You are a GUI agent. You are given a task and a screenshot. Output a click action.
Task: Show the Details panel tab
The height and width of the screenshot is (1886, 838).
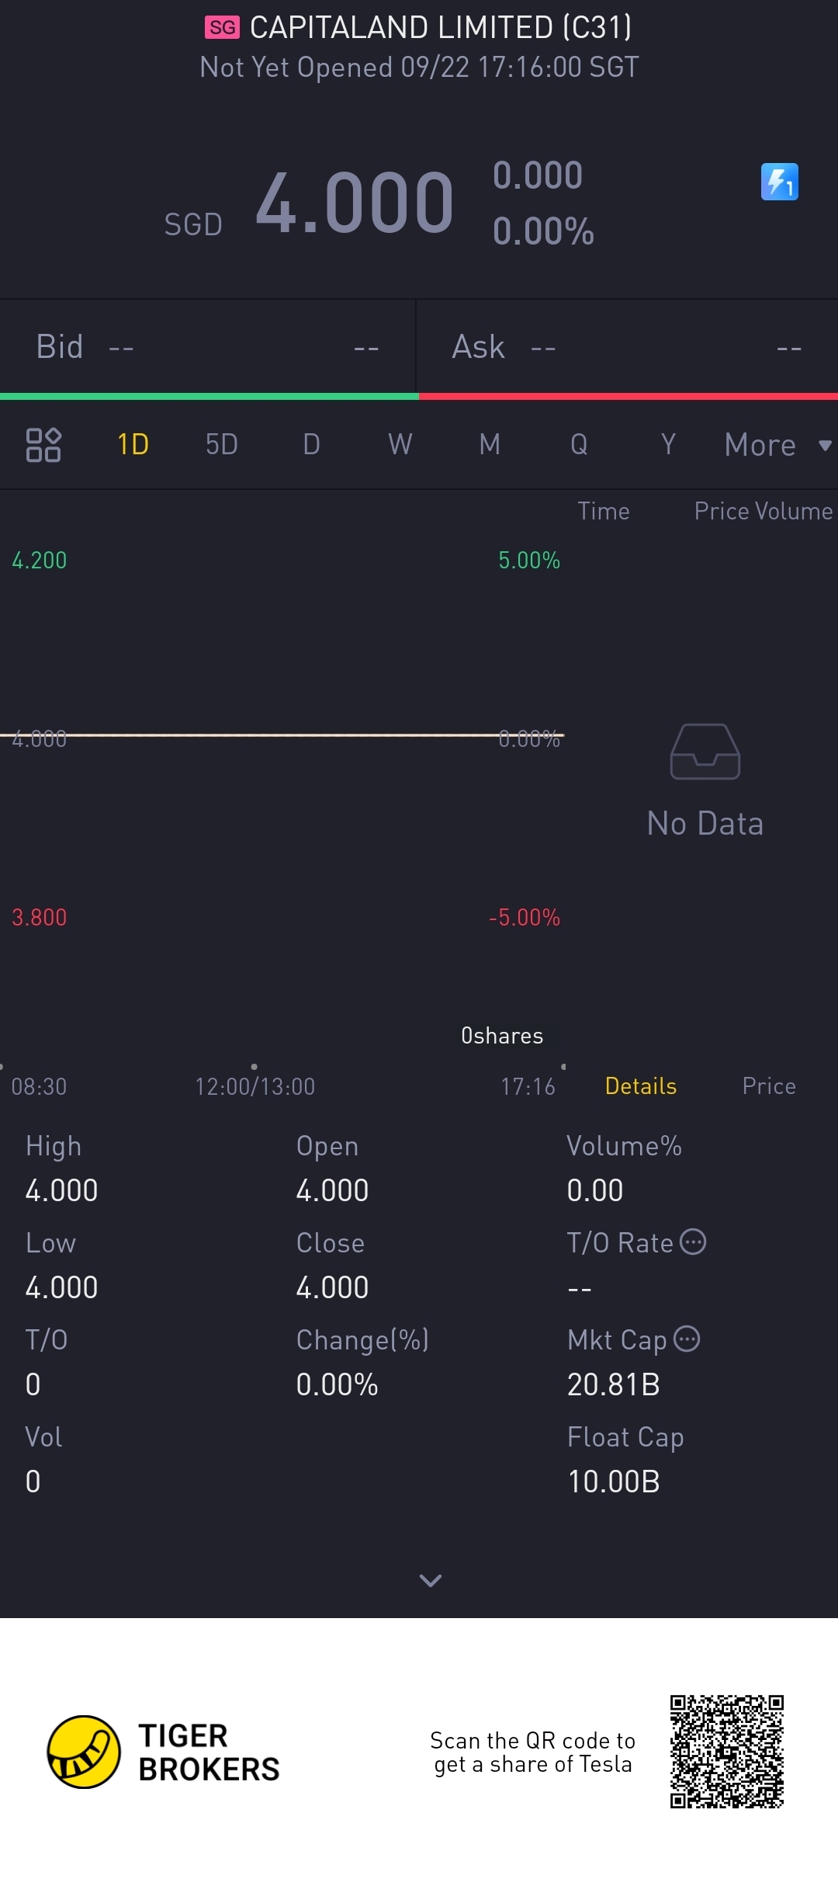[640, 1085]
